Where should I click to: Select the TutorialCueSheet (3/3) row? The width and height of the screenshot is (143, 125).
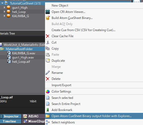[23, 3]
